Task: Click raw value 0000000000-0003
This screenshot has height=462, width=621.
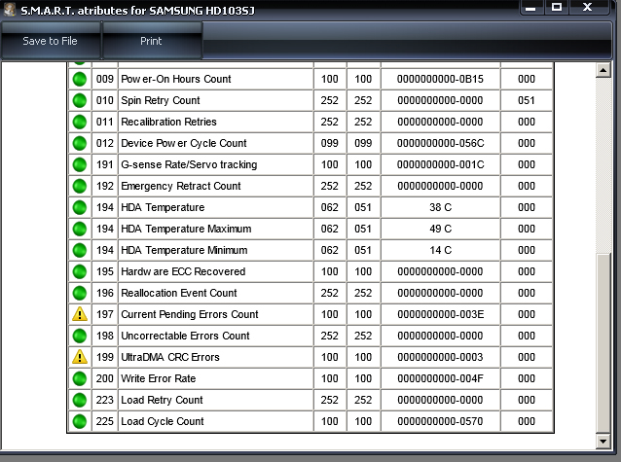Action: coord(440,357)
